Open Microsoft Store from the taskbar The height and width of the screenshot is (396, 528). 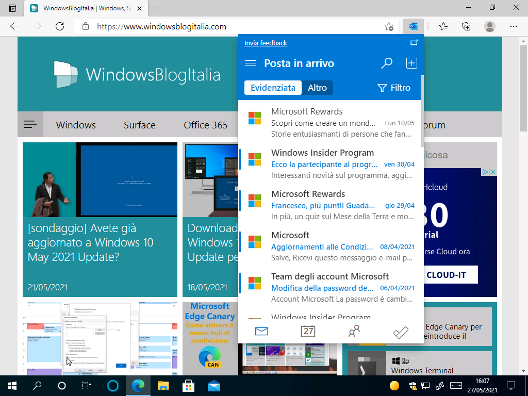point(188,386)
